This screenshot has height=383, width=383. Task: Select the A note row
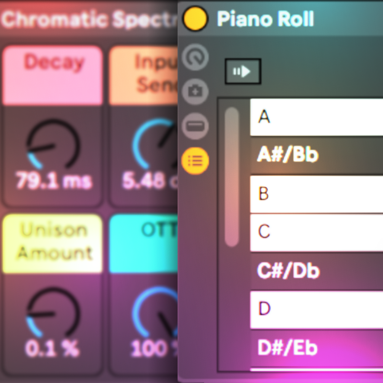click(316, 117)
